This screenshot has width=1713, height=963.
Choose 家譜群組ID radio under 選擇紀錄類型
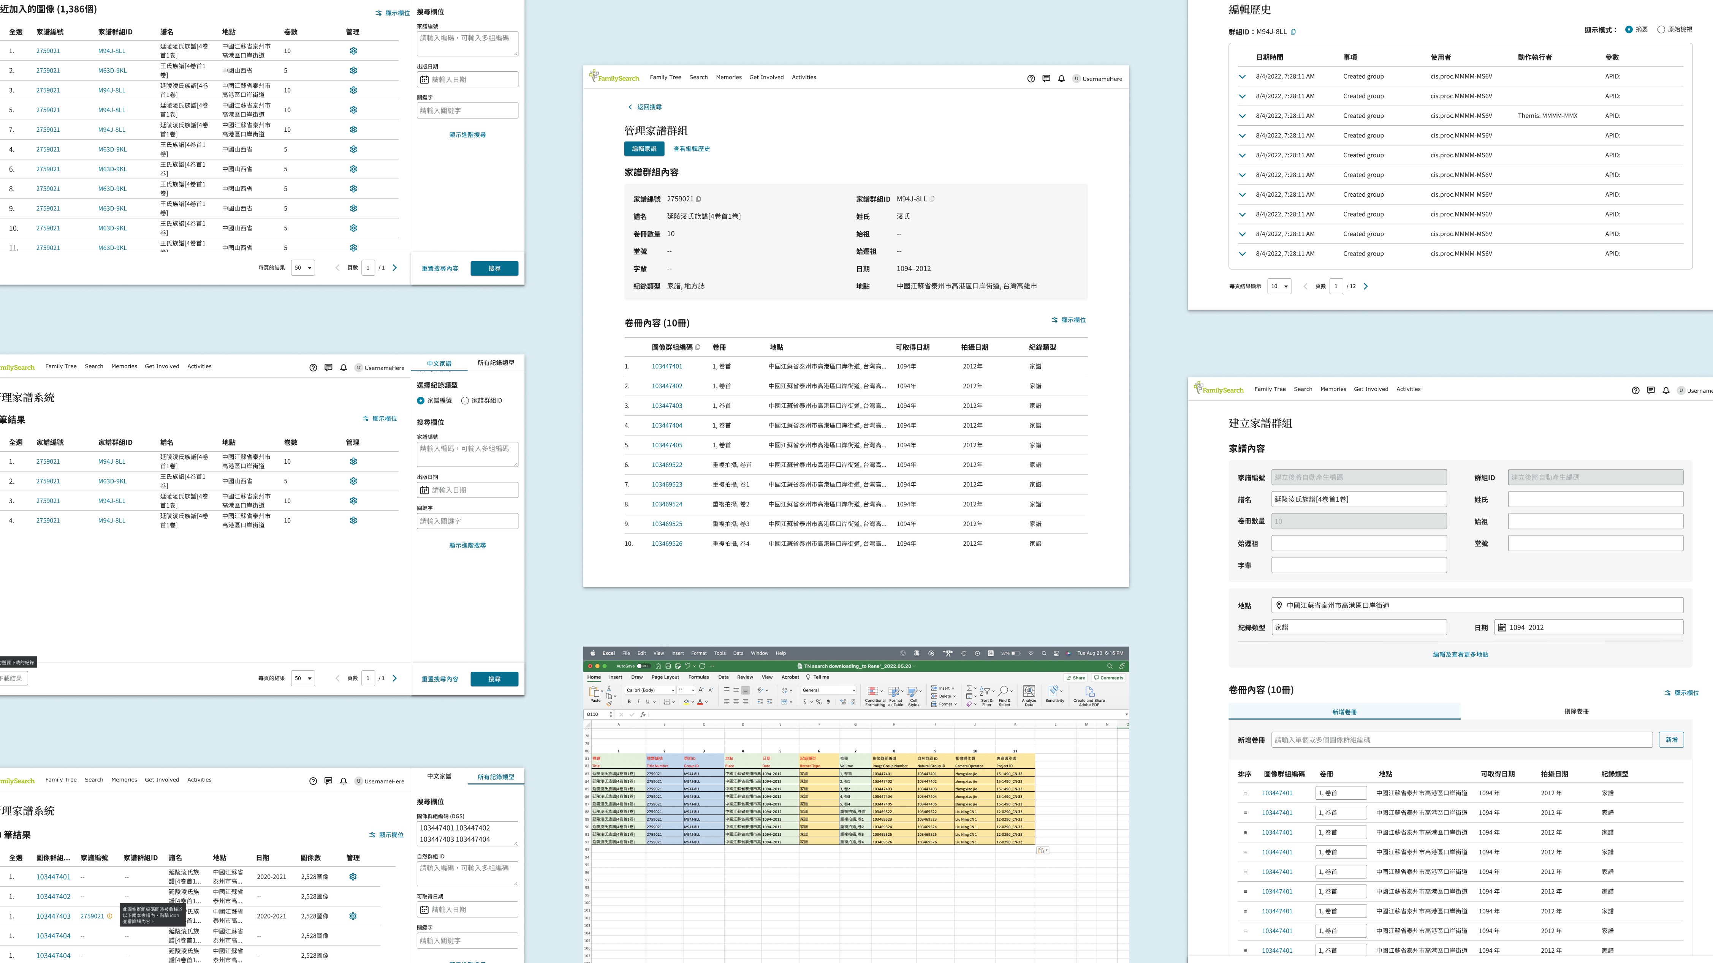[x=465, y=401]
